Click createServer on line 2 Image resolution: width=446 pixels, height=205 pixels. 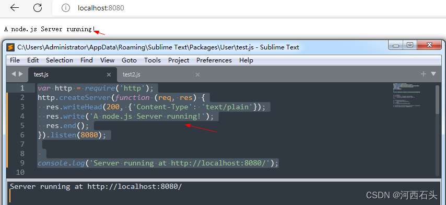click(85, 97)
